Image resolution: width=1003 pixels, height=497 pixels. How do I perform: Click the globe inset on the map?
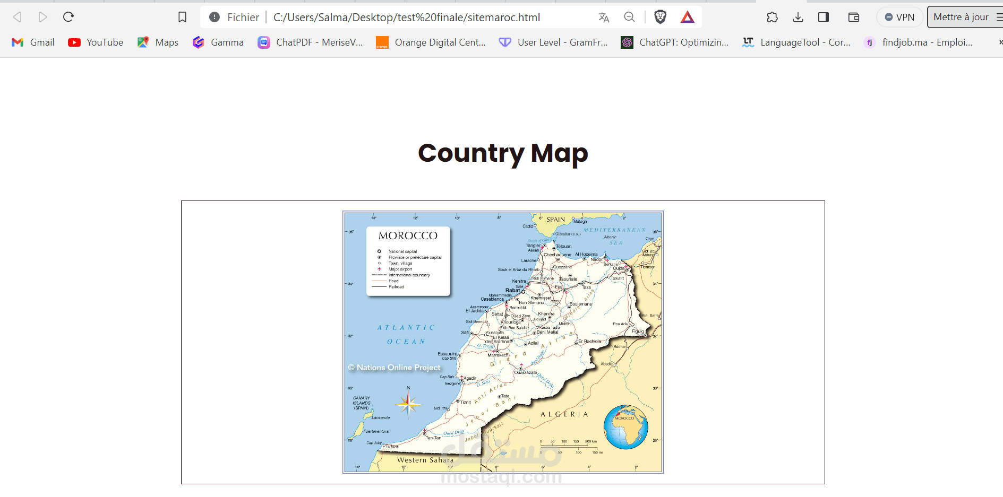(625, 427)
